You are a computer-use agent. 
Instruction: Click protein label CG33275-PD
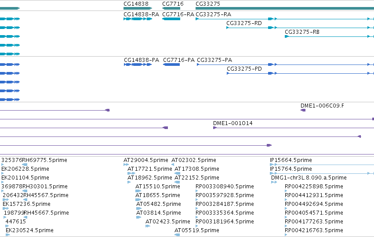pos(244,69)
